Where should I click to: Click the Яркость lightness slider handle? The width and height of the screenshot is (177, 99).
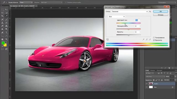pos(129,35)
